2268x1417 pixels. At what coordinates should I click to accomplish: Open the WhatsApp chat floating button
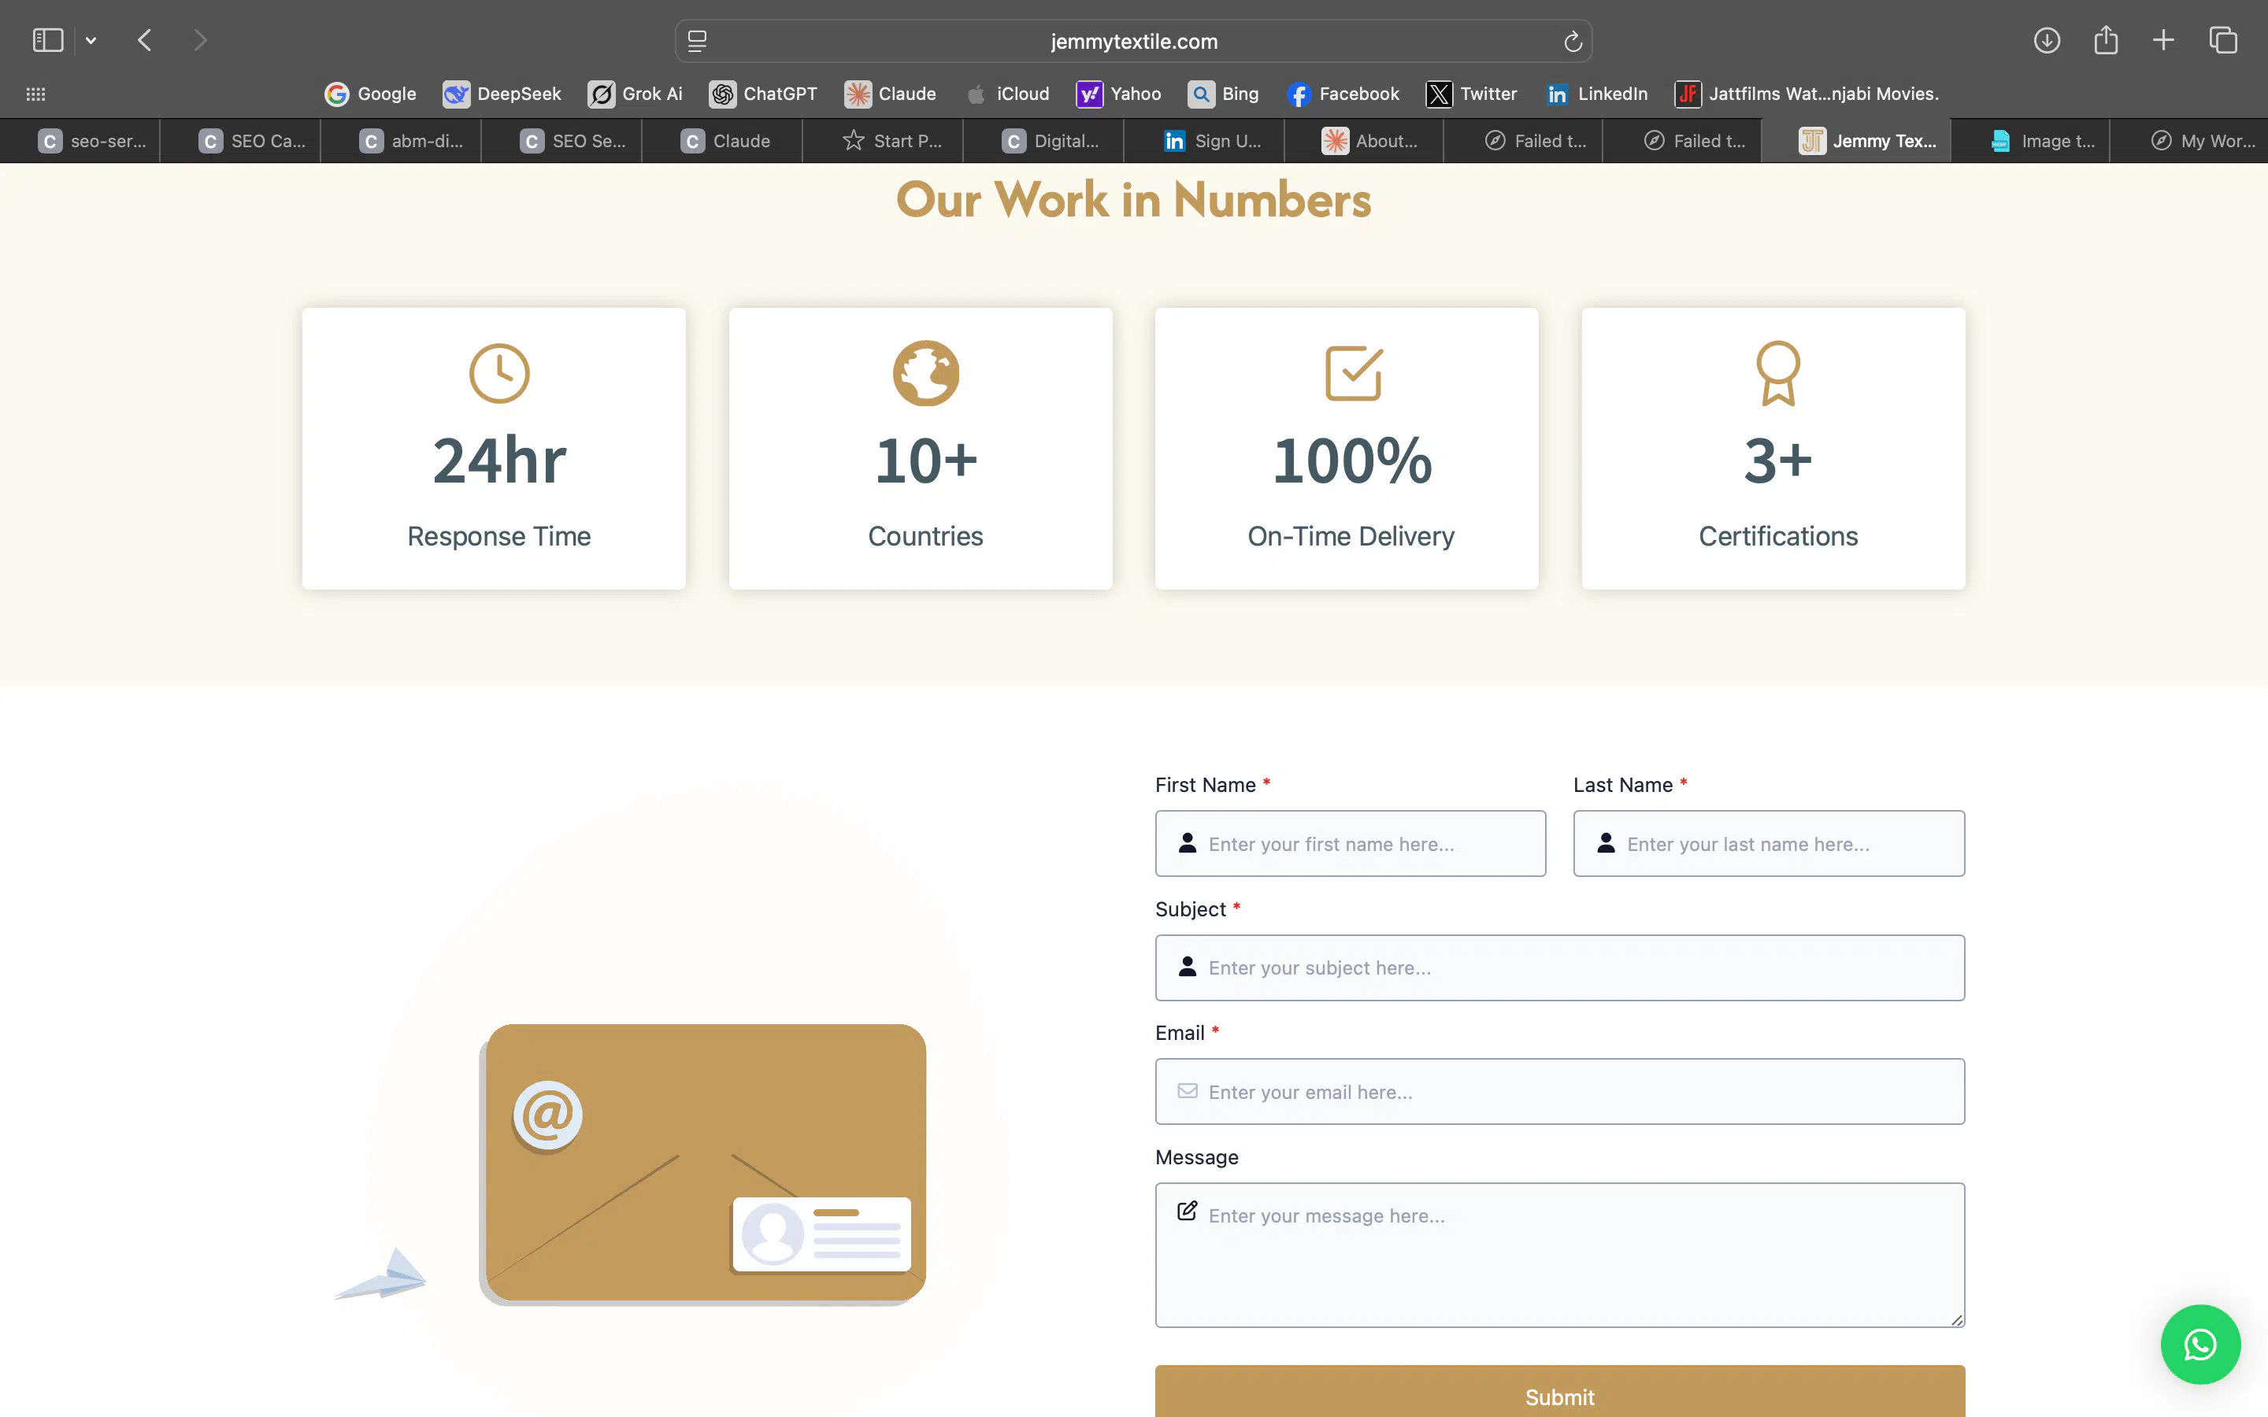(2199, 1344)
